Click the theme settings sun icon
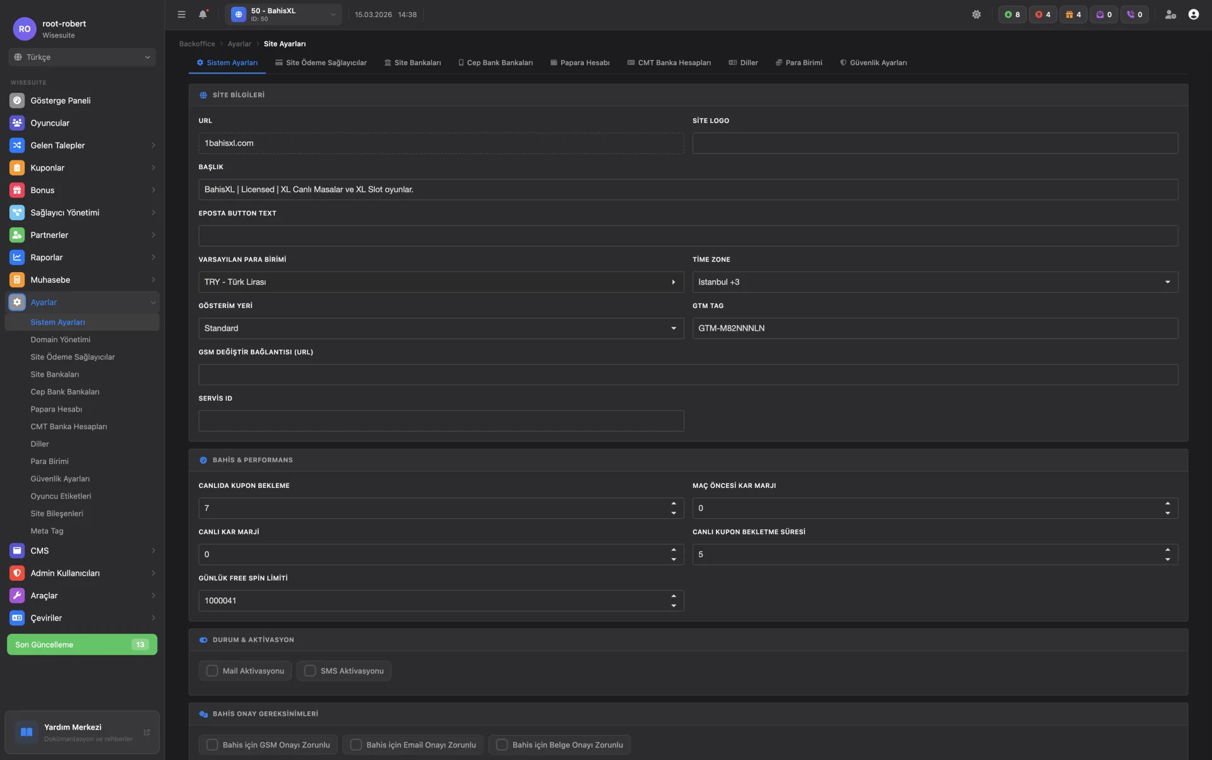 tap(976, 15)
